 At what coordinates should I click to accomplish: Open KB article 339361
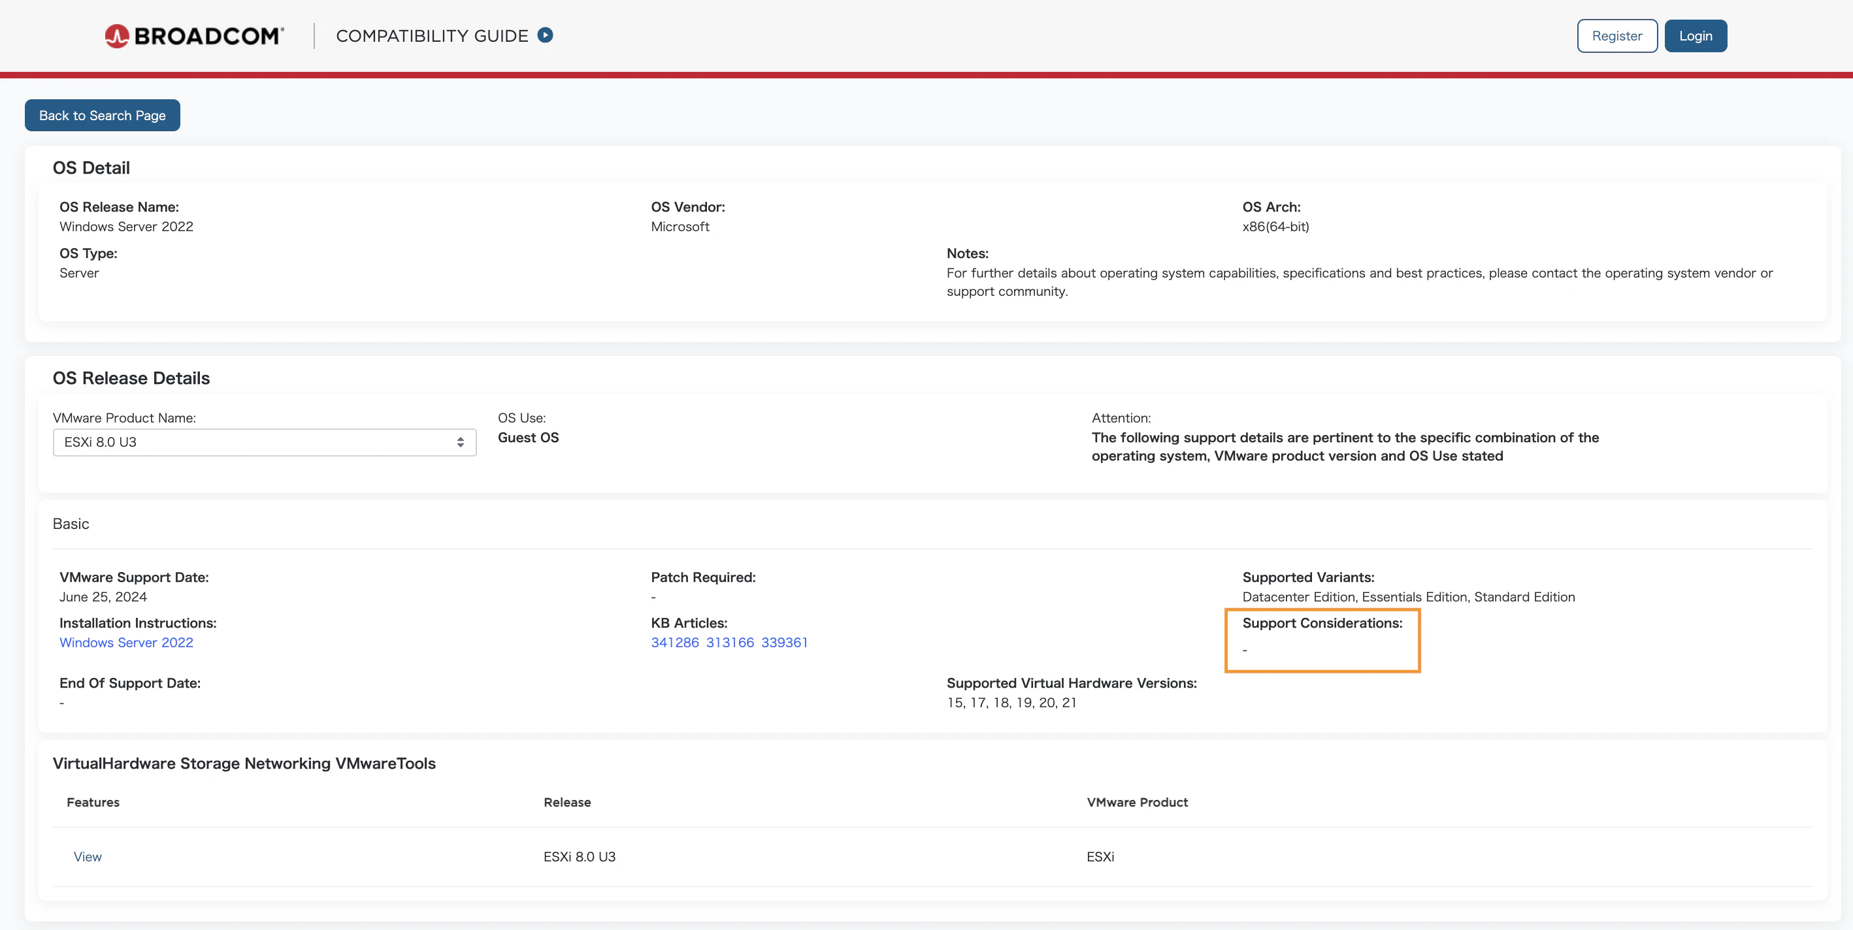click(x=785, y=642)
